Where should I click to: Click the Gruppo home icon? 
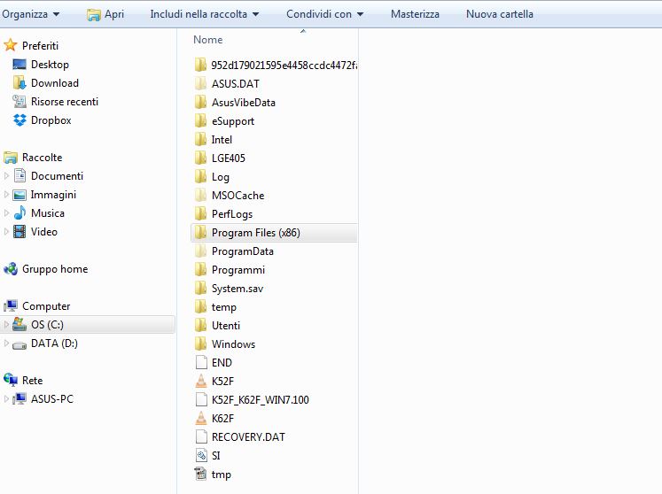[x=11, y=269]
